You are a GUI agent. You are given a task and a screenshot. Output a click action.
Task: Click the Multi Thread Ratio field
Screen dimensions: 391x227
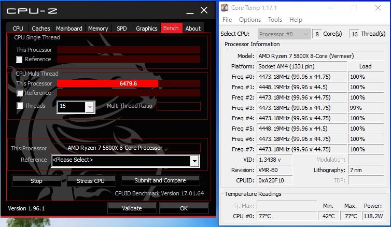pyautogui.click(x=178, y=106)
